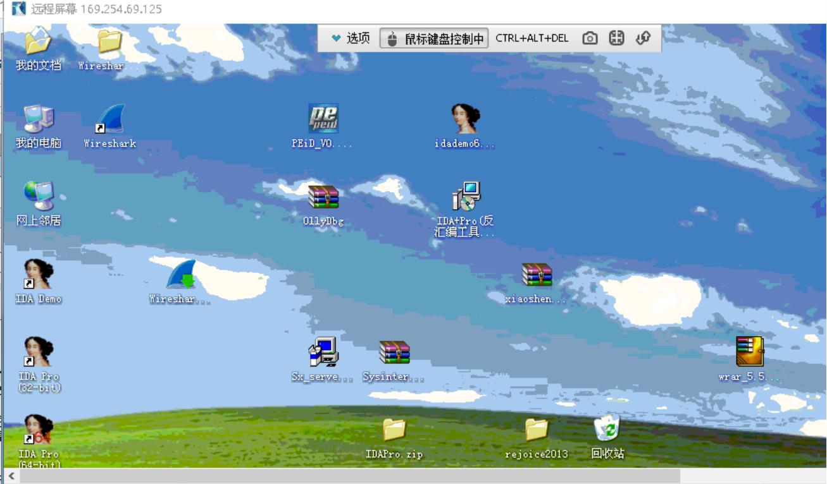Click the fullscreen icon in remote toolbar
Image resolution: width=827 pixels, height=484 pixels.
coord(616,39)
